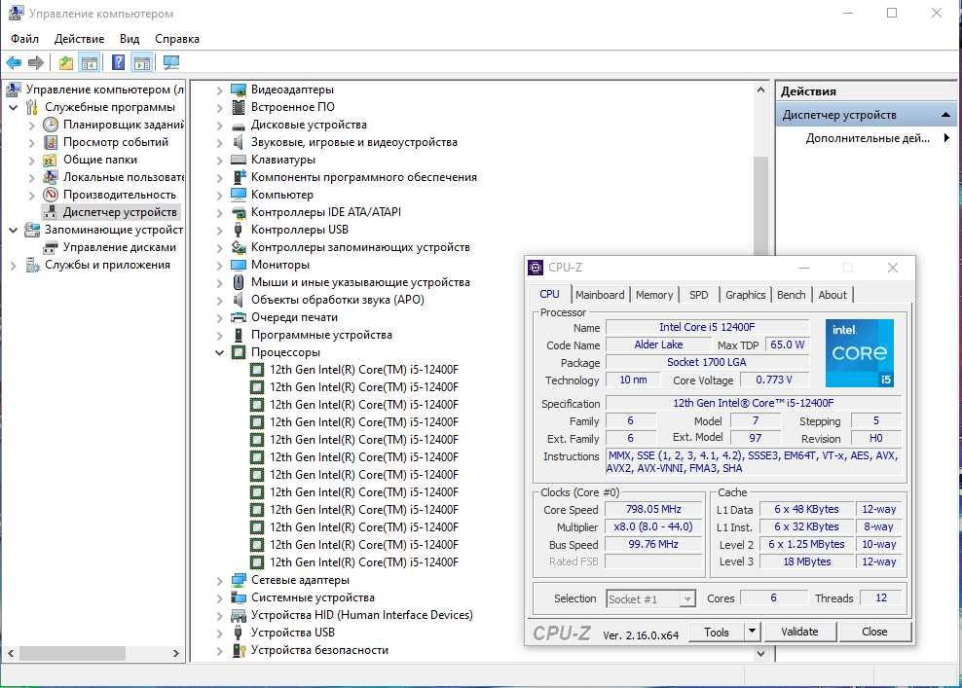Click the Tools button in CPU-Z
The width and height of the screenshot is (962, 688).
[716, 632]
